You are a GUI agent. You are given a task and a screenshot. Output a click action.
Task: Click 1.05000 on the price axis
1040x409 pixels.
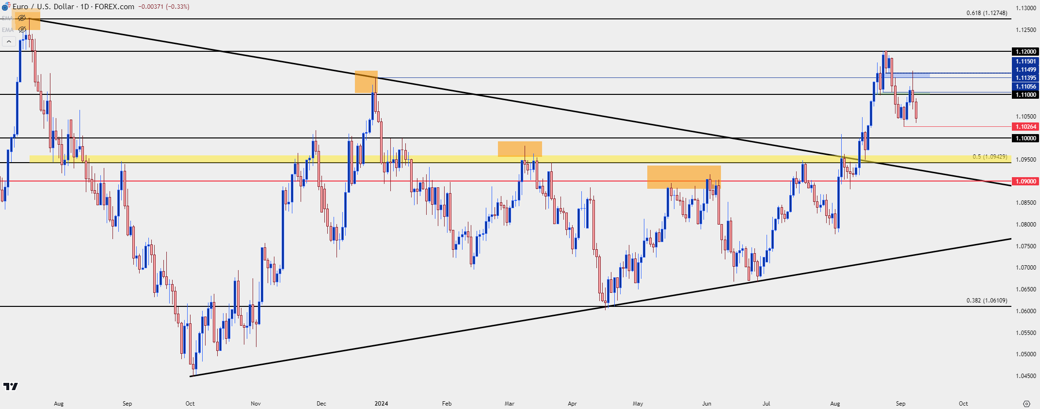tap(1025, 354)
